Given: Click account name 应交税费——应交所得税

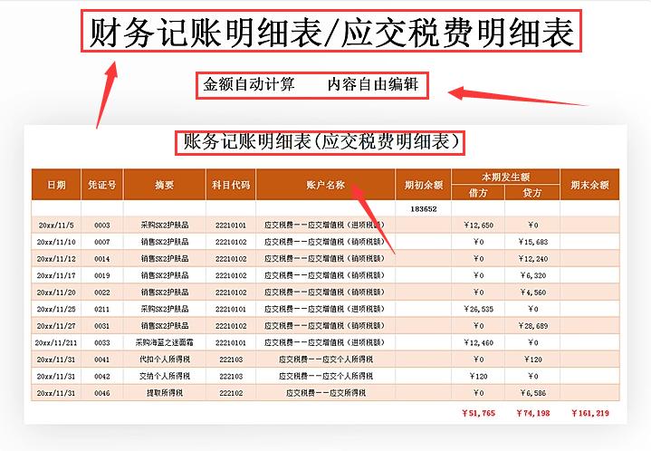Looking at the screenshot, I should coord(326,393).
